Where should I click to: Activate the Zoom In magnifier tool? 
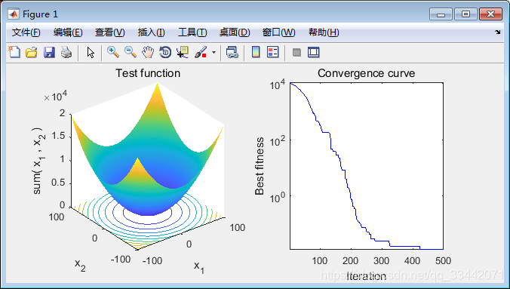click(113, 52)
